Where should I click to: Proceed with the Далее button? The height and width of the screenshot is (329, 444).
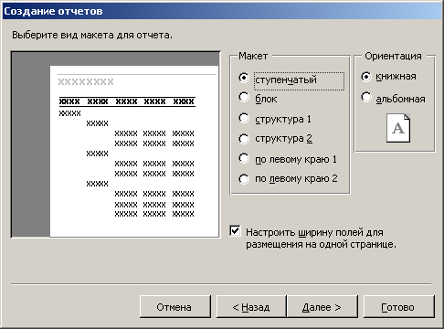pos(322,307)
